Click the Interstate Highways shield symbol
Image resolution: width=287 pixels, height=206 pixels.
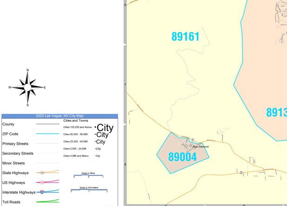[42, 192]
